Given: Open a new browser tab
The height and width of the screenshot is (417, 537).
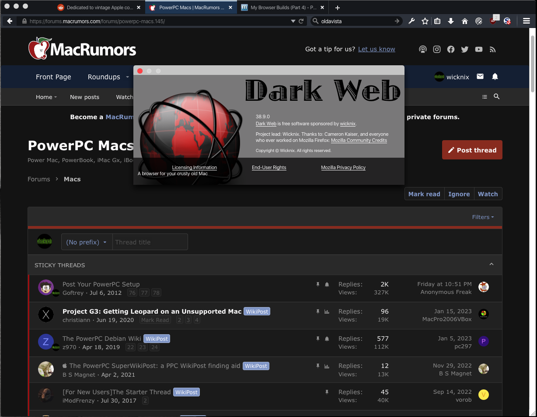Looking at the screenshot, I should click(338, 7).
